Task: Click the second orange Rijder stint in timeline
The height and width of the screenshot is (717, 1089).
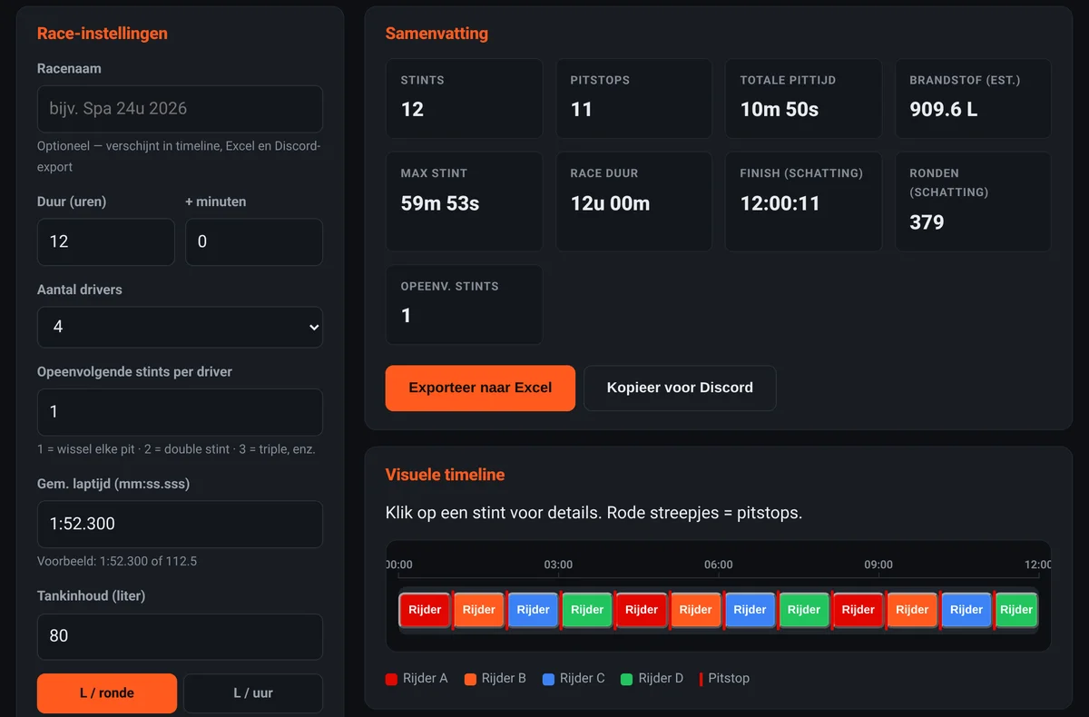Action: (695, 610)
